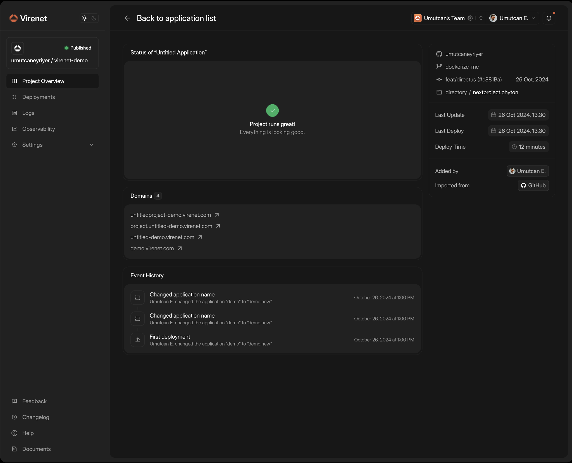Open untitledproject-demo.virenet.com domain link
The image size is (572, 463).
(171, 215)
